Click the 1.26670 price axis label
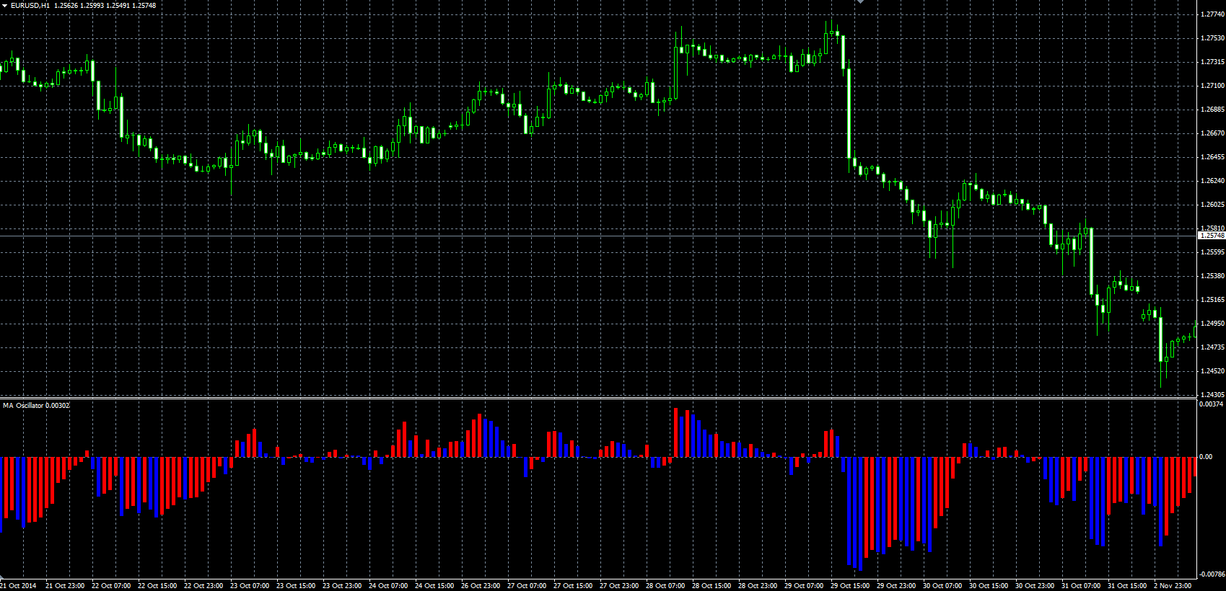Viewport: 1226px width, 591px height. 1212,133
